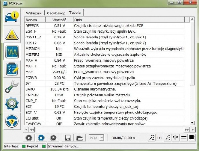Click the BARO value 100.34 kPa
Viewport: 199px width, 151px height.
pos(59,89)
